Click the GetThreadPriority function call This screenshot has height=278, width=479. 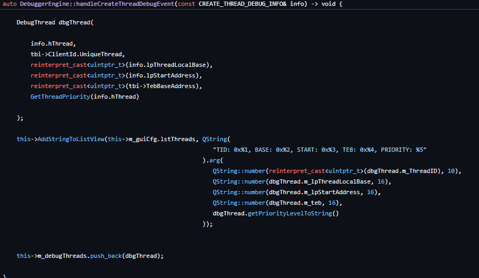pos(85,97)
